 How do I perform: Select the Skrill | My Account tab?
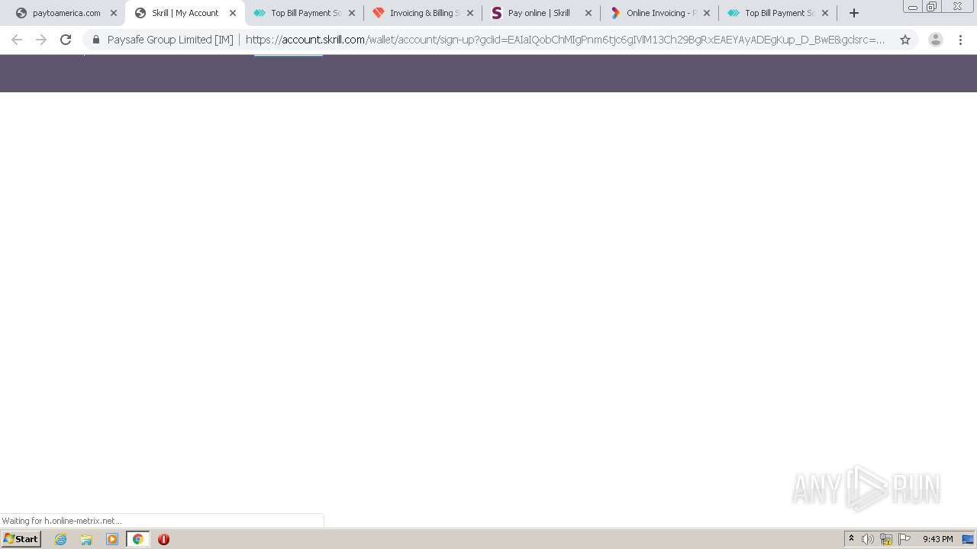(x=185, y=13)
